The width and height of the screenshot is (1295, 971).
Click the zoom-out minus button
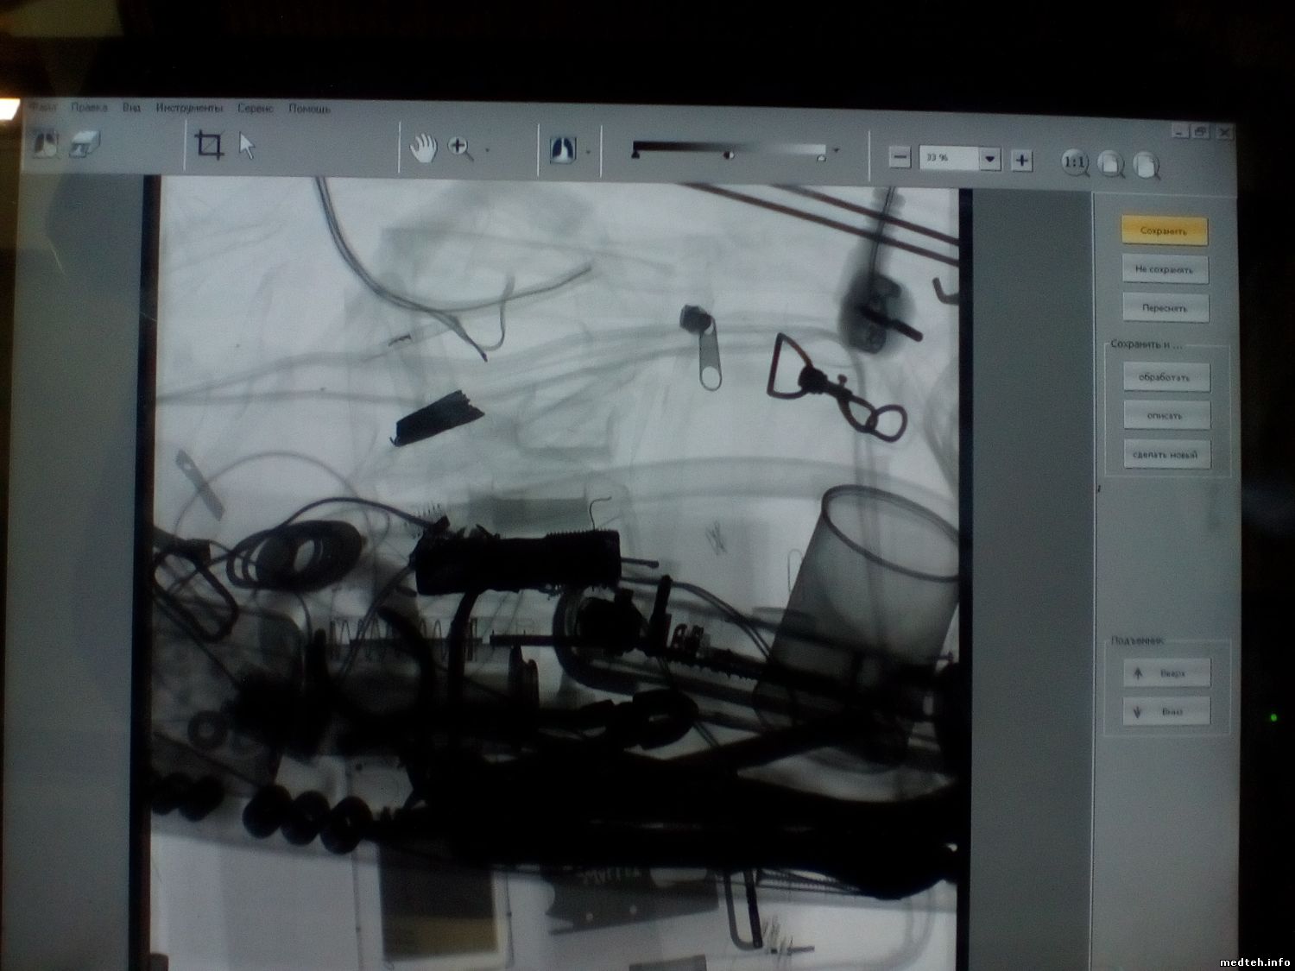tap(900, 157)
